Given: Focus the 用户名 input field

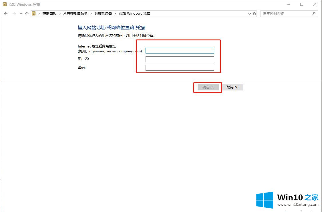Looking at the screenshot, I should click(180, 59).
